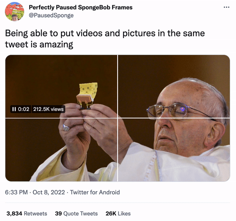
Task: Click the tweet text about videos and pictures
Action: pyautogui.click(x=105, y=33)
